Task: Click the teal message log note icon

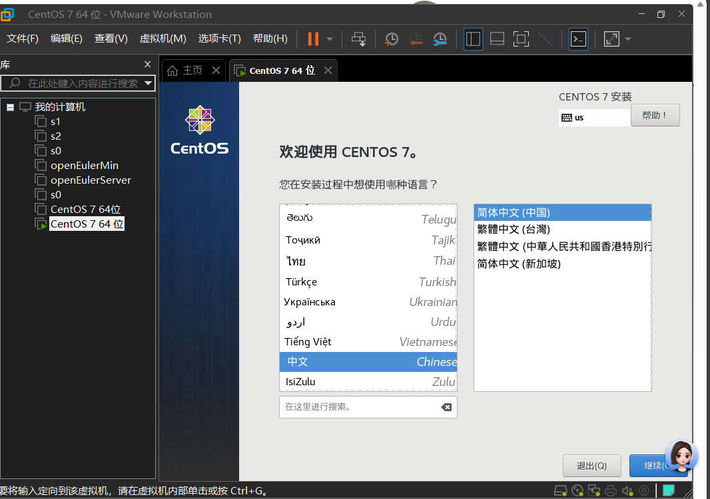Action: (668, 490)
